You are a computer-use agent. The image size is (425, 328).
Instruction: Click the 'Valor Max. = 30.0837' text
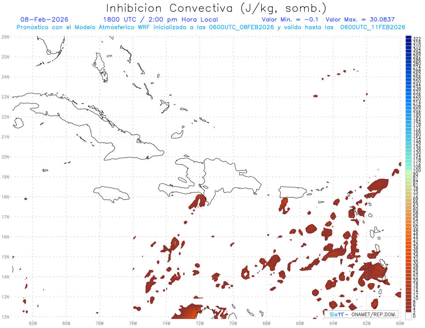(x=360, y=19)
